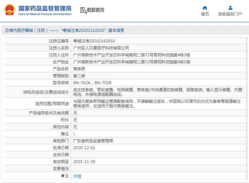The width and height of the screenshot is (249, 183).
Task: Select approval date 2020-12-01
Action: 84,148
